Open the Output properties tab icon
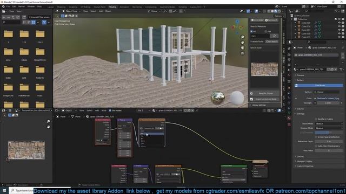Screen dimensions: 346x194 coord(289,60)
